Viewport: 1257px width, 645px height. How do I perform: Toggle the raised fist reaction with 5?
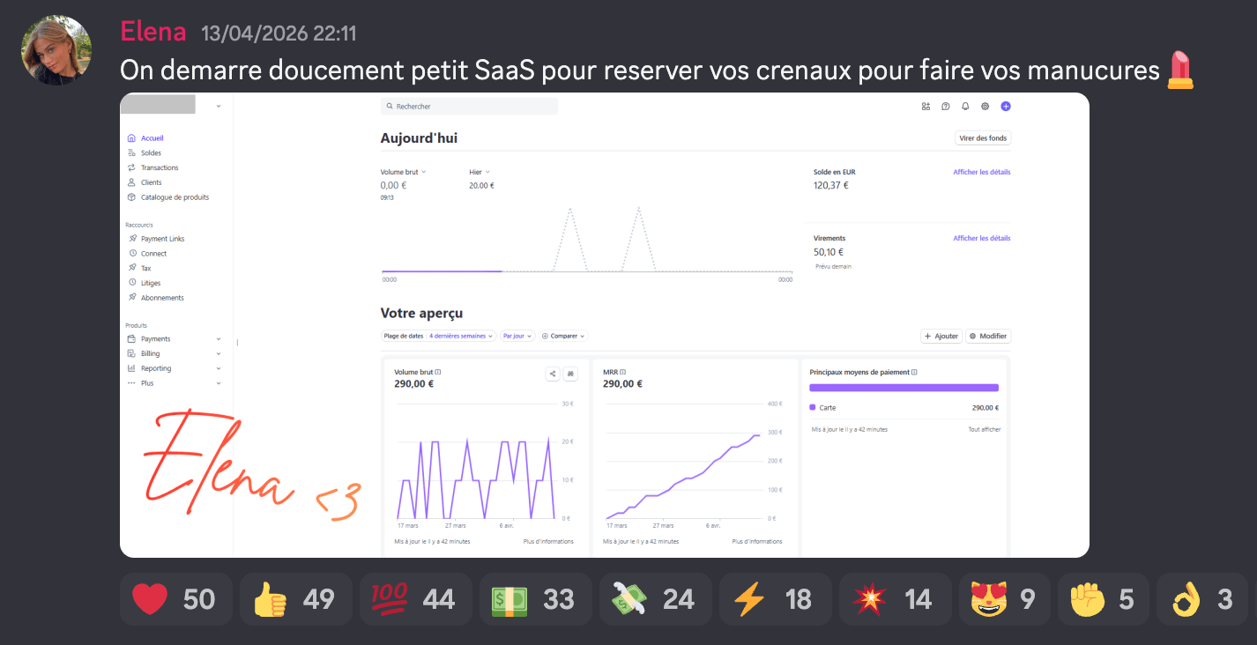point(1102,599)
